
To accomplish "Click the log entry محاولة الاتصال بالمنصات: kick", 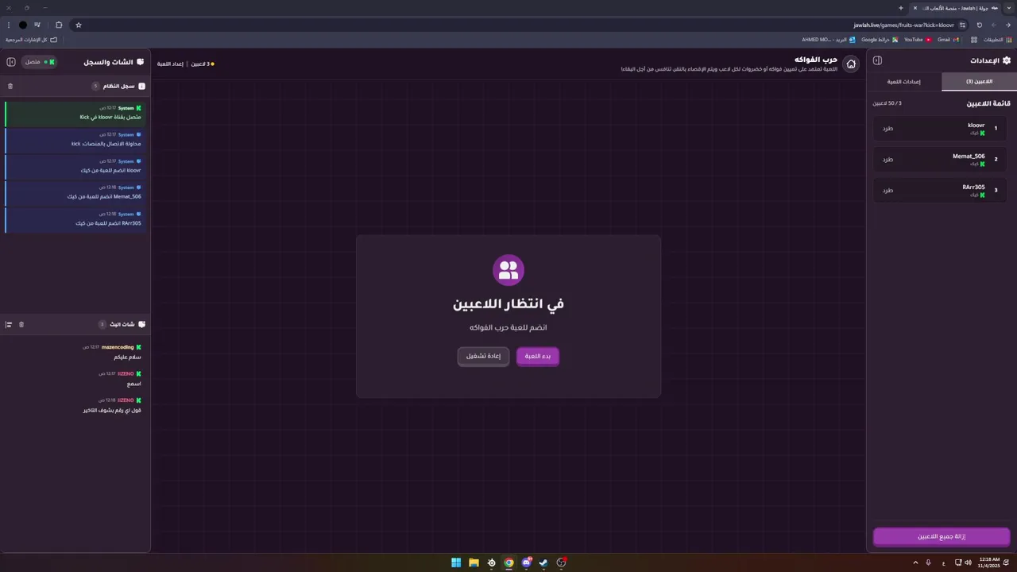I will coord(75,140).
